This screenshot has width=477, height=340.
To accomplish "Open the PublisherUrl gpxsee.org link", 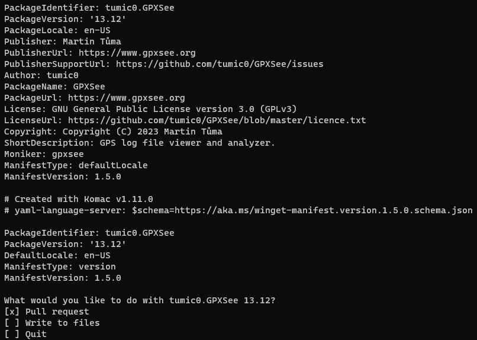I will coord(137,53).
